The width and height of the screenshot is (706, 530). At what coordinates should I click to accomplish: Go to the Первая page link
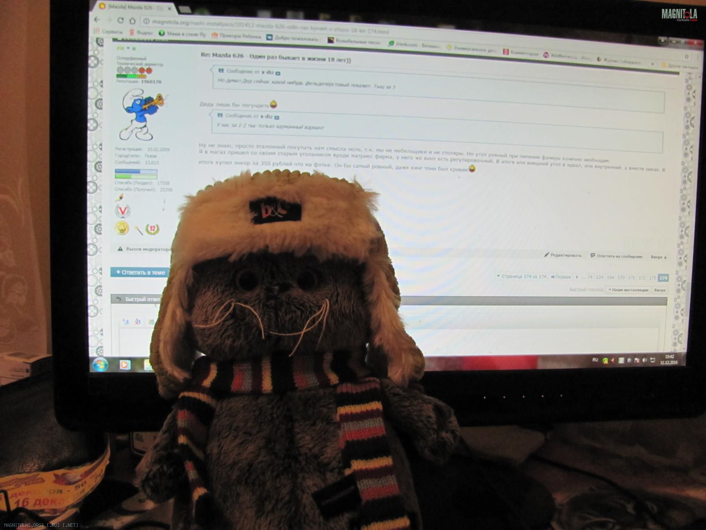click(x=560, y=277)
